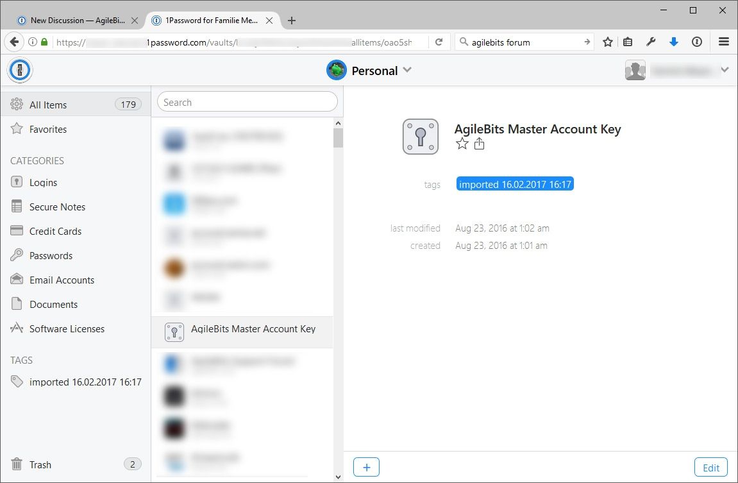Click the Secure Notes icon
The width and height of the screenshot is (738, 483).
click(17, 206)
